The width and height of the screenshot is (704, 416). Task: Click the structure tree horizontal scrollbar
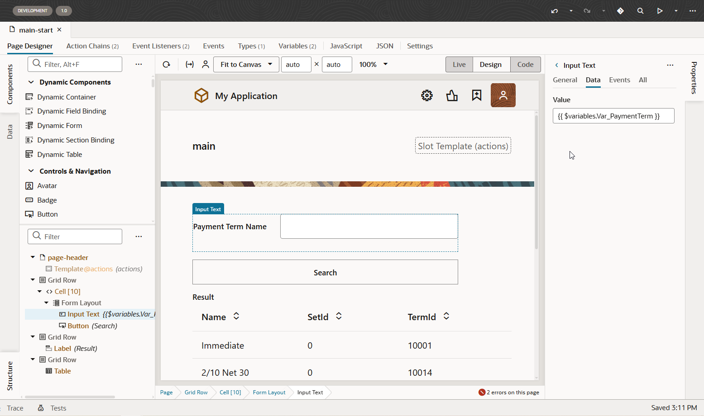pos(70,397)
